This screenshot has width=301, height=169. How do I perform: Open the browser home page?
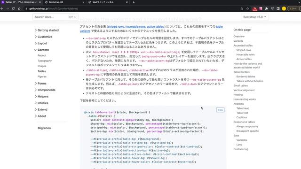tap(19, 8)
